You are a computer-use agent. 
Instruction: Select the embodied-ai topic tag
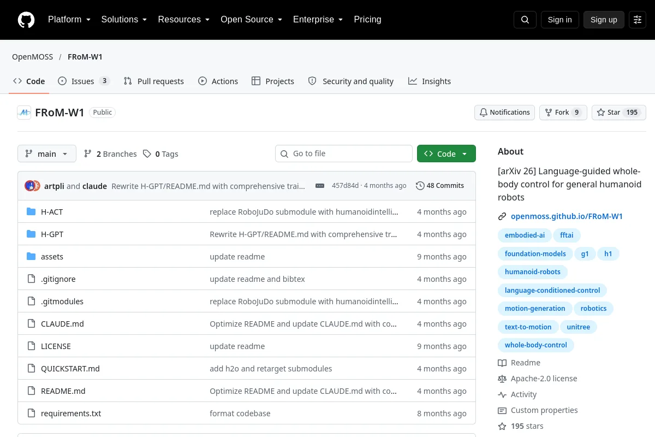pos(525,235)
